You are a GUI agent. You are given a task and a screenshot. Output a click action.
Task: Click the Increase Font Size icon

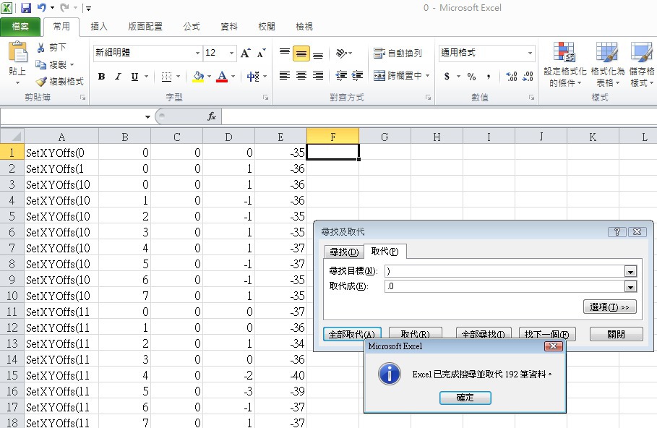246,54
